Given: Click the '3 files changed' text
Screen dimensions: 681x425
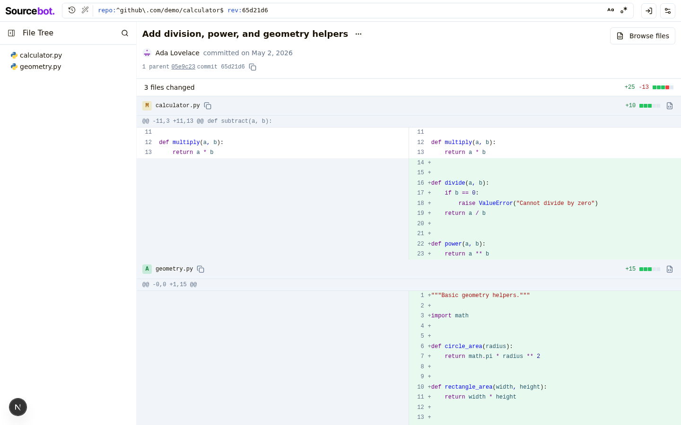Looking at the screenshot, I should click(169, 87).
